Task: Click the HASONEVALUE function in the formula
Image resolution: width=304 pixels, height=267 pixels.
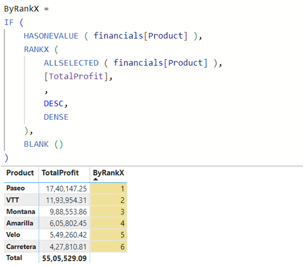Action: coord(51,36)
